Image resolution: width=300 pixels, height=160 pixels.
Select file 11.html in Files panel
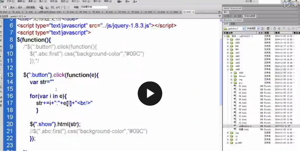242,119
